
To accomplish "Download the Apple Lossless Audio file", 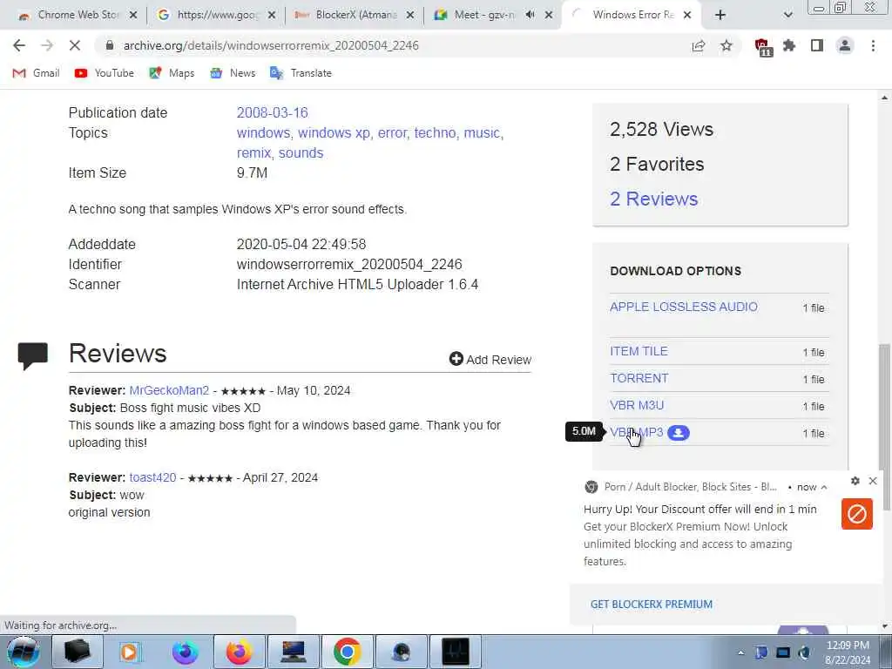I will 683,307.
